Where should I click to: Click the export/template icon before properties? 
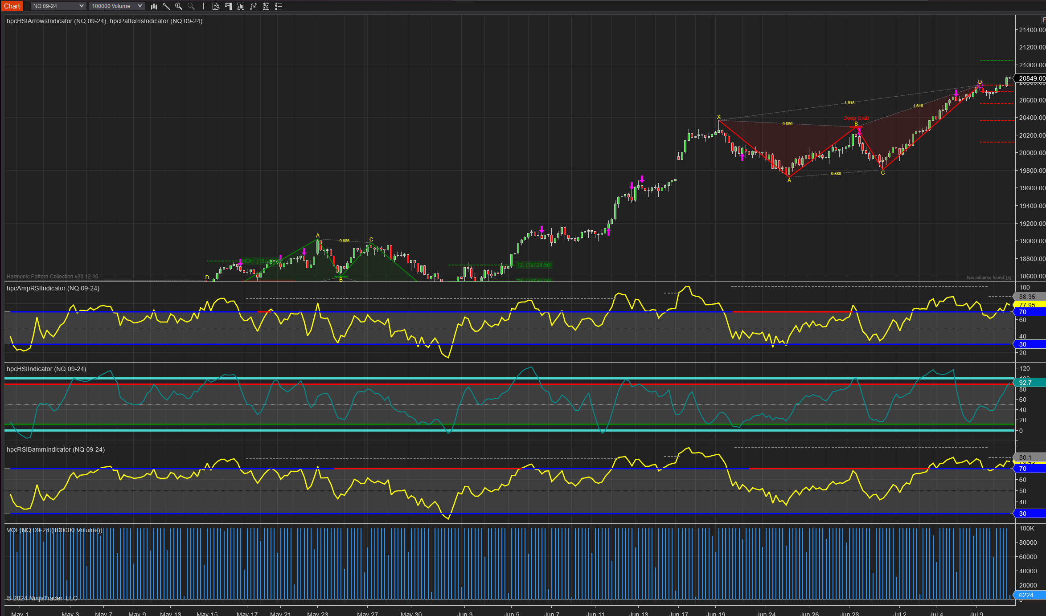[266, 6]
